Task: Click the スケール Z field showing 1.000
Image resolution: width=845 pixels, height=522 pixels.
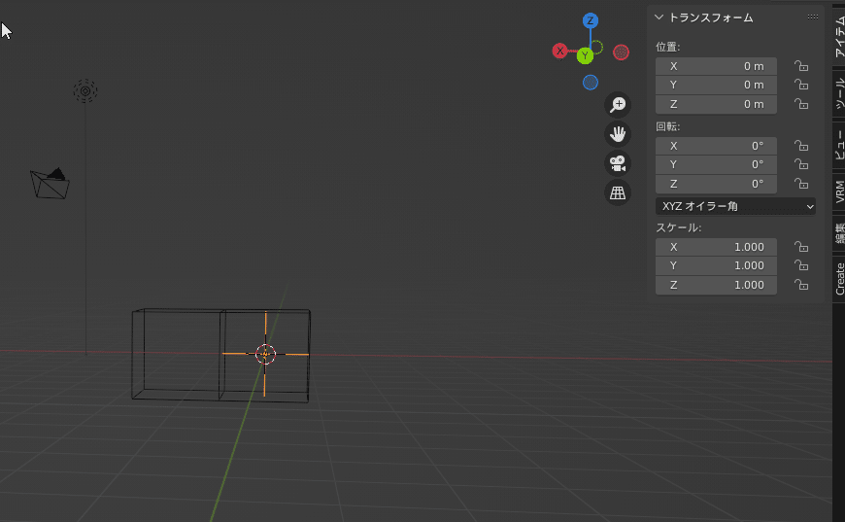Action: pyautogui.click(x=716, y=285)
